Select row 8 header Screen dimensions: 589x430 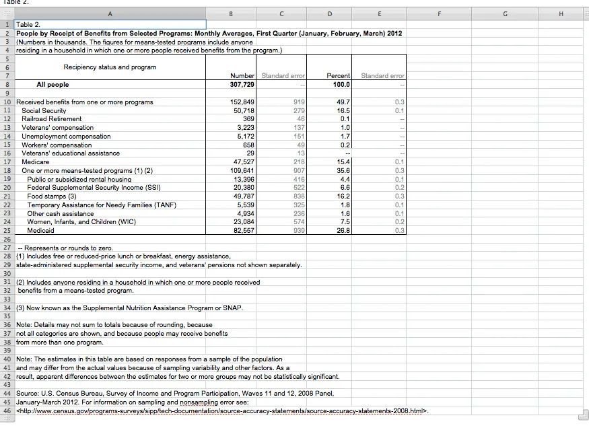point(7,85)
